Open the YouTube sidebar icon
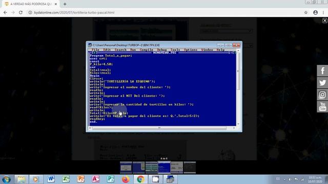This screenshot has height=184, width=328. [322, 107]
